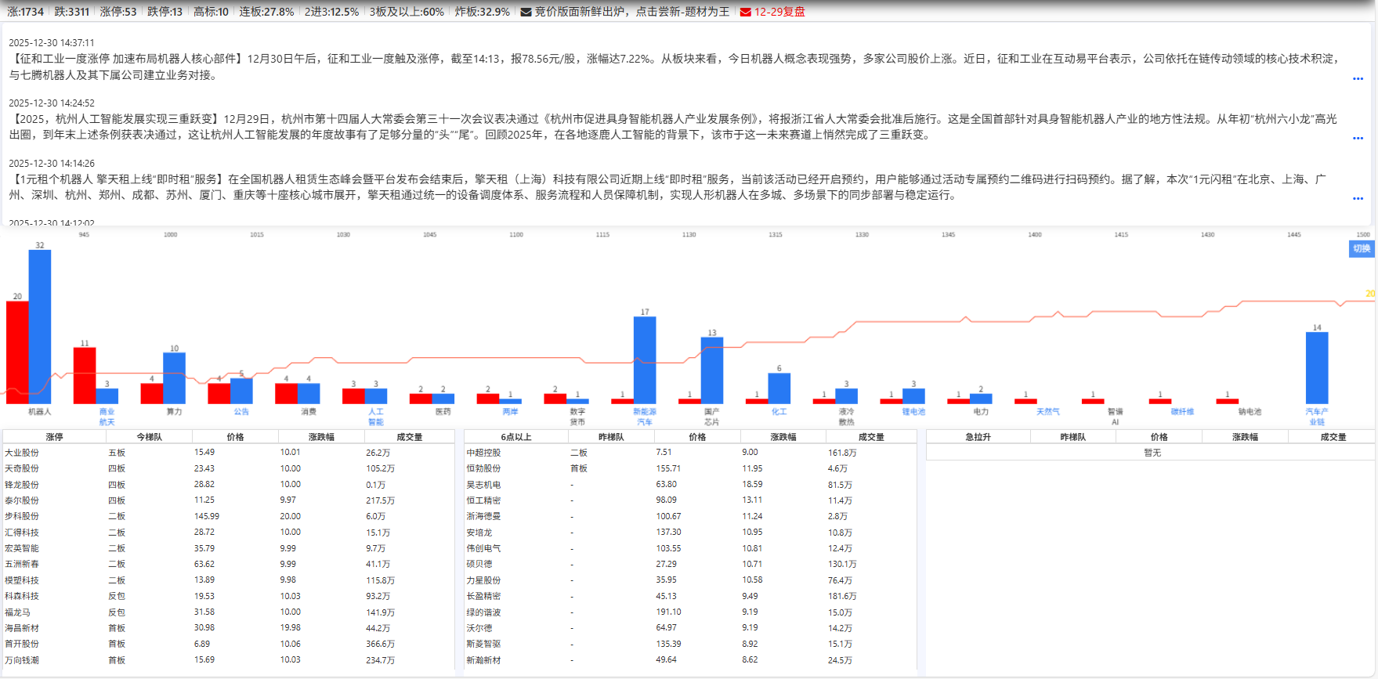Open the 中超控股 stock row
Image resolution: width=1378 pixels, height=679 pixels.
coord(483,453)
